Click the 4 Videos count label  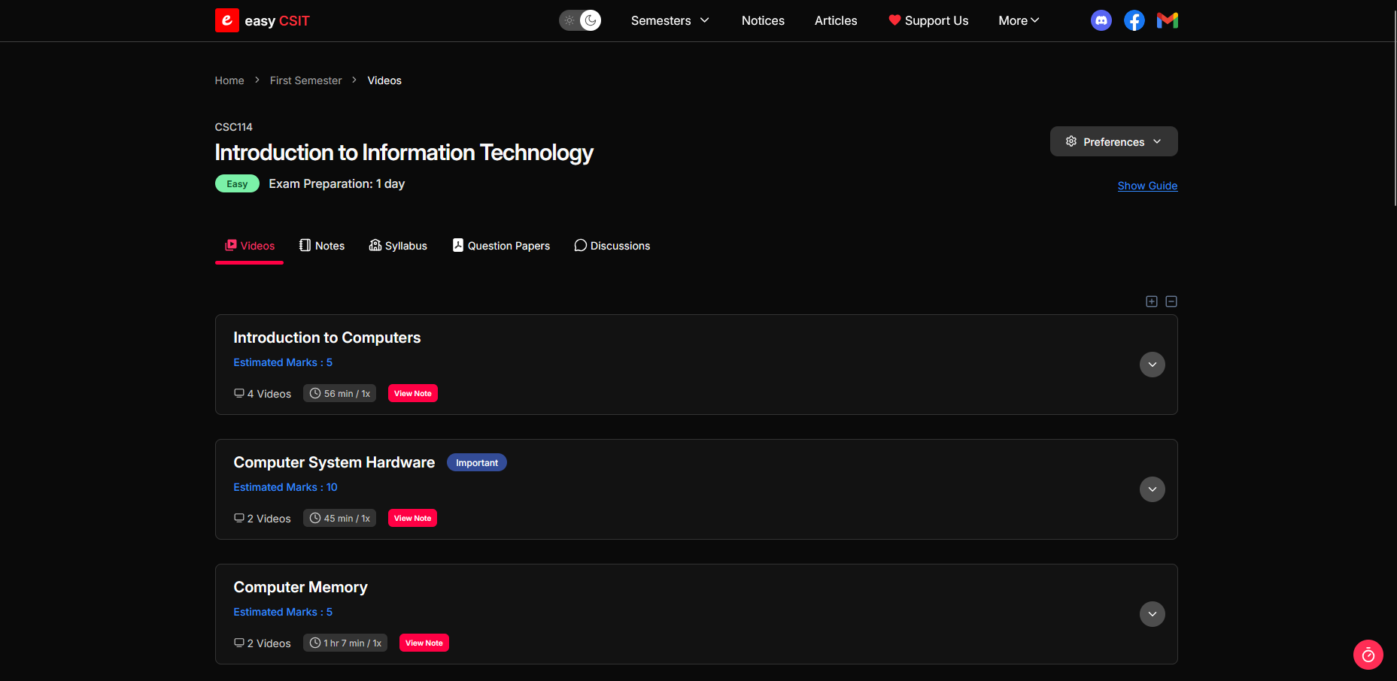(263, 393)
